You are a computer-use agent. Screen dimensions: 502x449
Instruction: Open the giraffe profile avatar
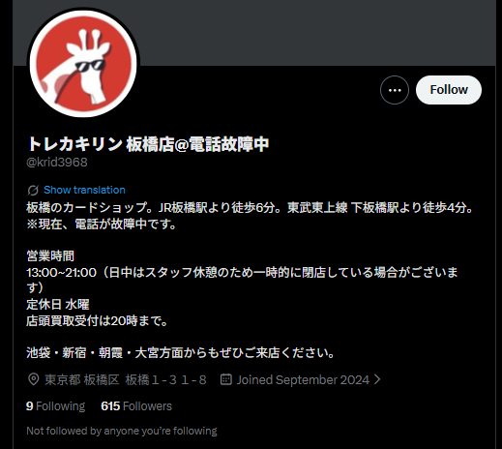[83, 64]
